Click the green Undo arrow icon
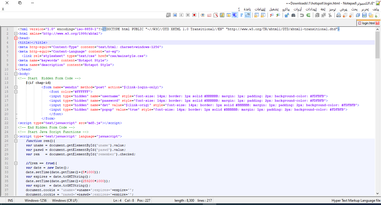Screen dimensions: 381x205 tap(308, 15)
